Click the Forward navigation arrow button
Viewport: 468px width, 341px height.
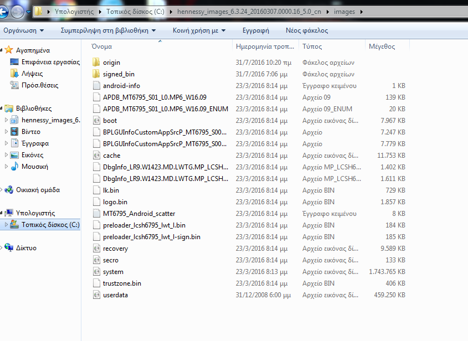[17, 12]
